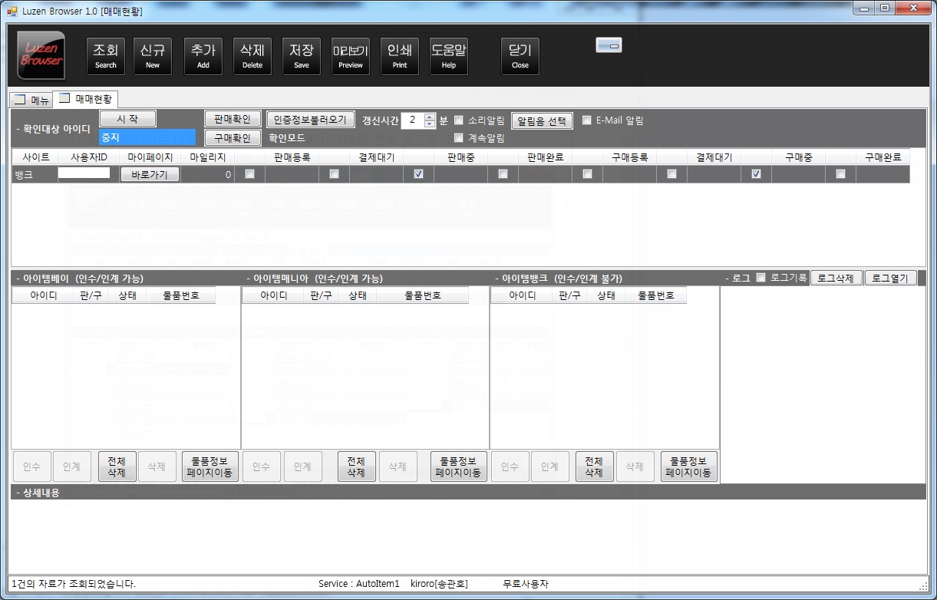Click the 사용자ID input field for 뱅크

tap(84, 173)
